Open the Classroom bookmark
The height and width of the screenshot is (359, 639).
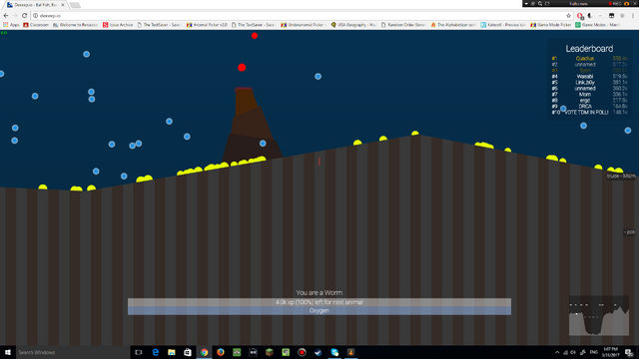36,25
